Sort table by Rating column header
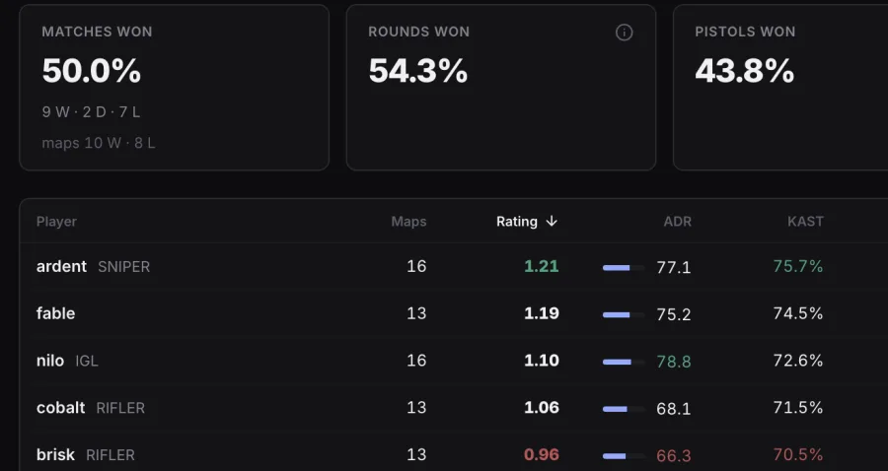The height and width of the screenshot is (471, 888). tap(527, 222)
